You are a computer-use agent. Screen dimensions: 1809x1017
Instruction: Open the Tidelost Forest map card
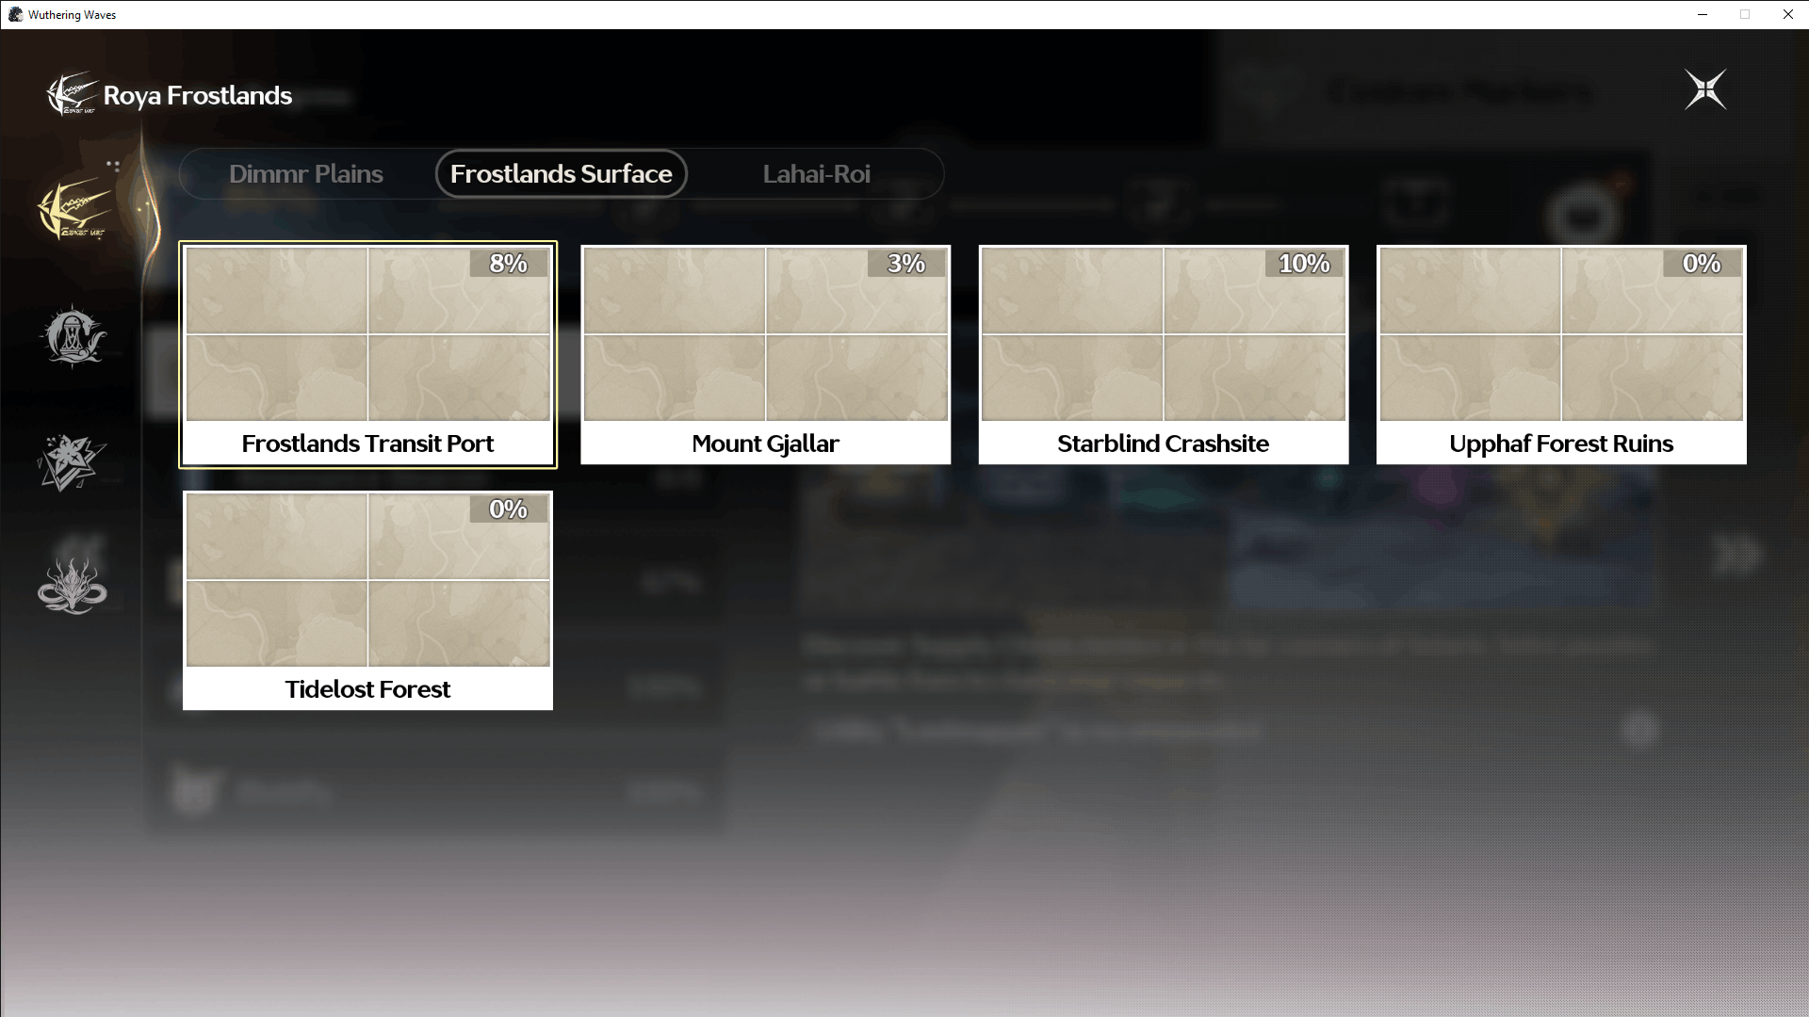[367, 600]
